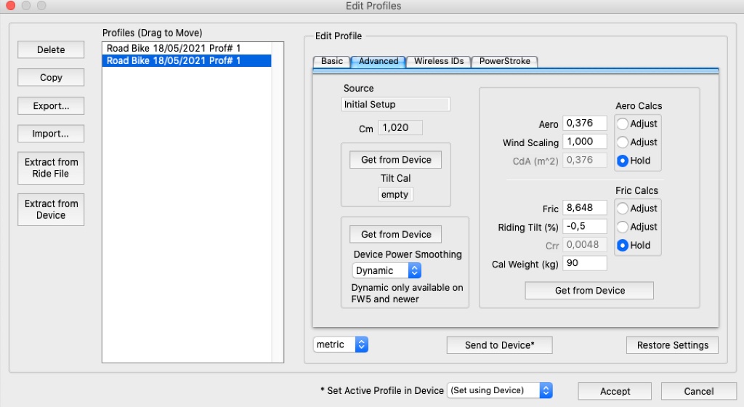Copy the selected profile
The height and width of the screenshot is (407, 744).
(x=51, y=77)
